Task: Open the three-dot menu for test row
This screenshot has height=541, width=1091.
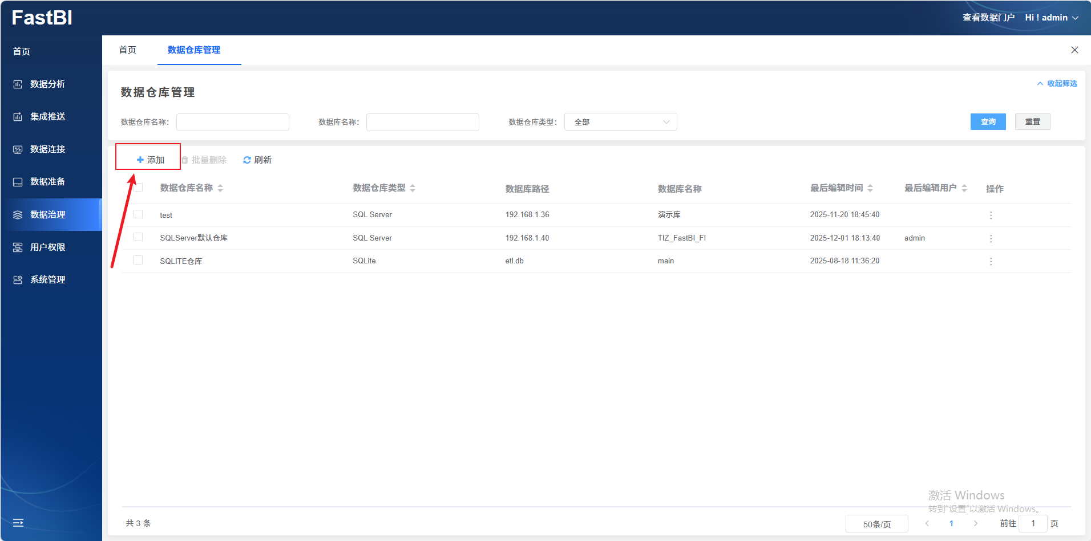Action: 991,215
